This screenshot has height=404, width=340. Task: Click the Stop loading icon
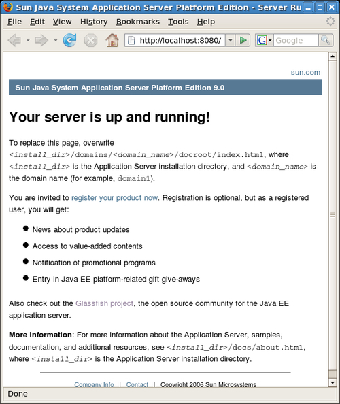(90, 40)
